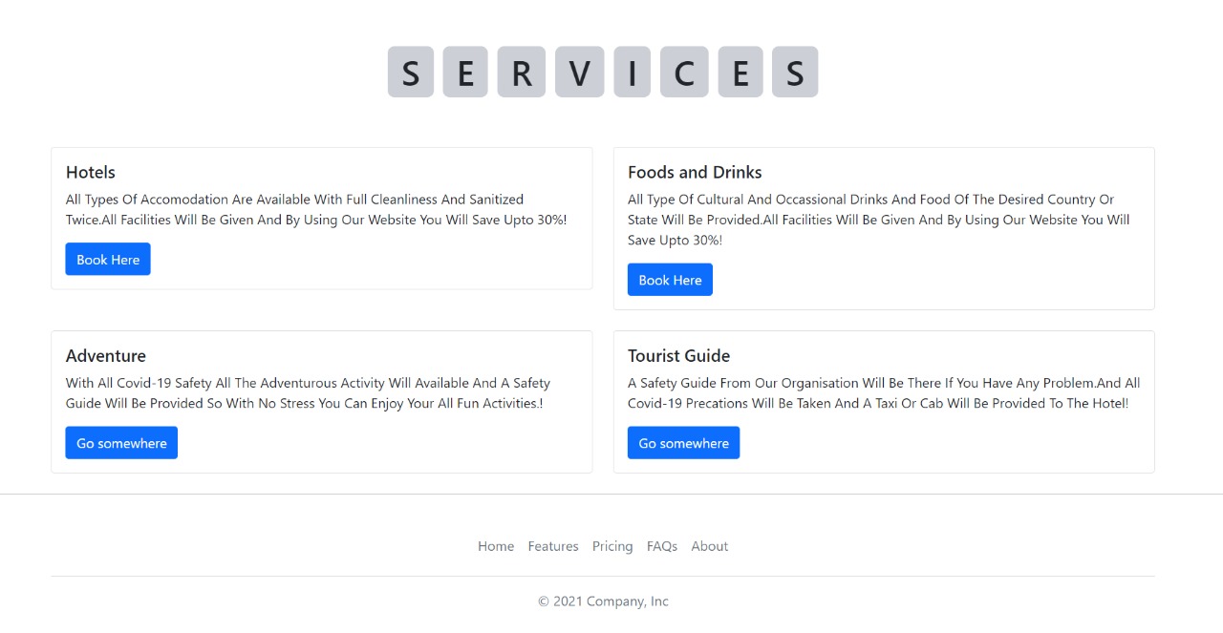Click Go somewhere in Tourist Guide card
The height and width of the screenshot is (633, 1223).
click(x=683, y=443)
